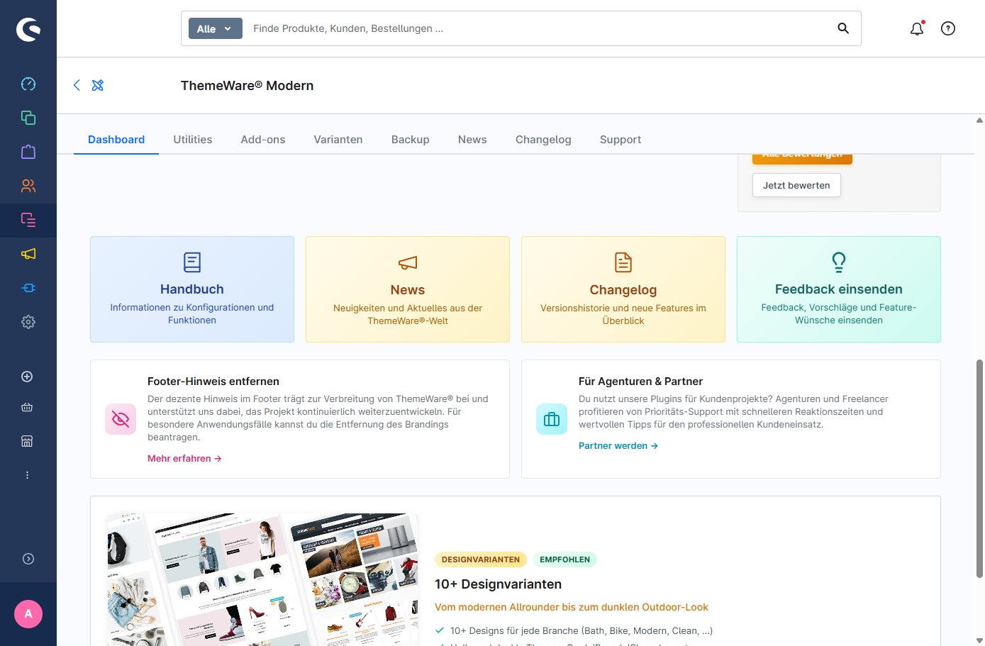Switch to the News tab
This screenshot has width=985, height=646.
[472, 140]
